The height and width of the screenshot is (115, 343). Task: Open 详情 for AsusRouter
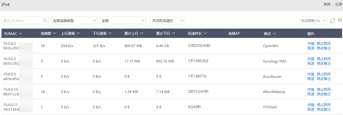(311, 74)
